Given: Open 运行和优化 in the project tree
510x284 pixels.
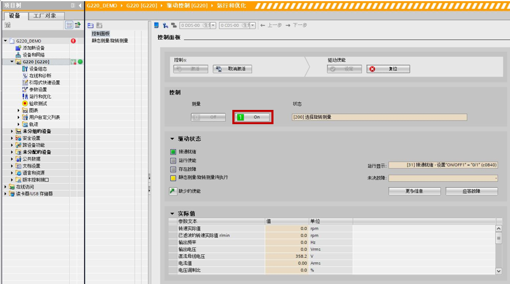Looking at the screenshot, I should (39, 96).
